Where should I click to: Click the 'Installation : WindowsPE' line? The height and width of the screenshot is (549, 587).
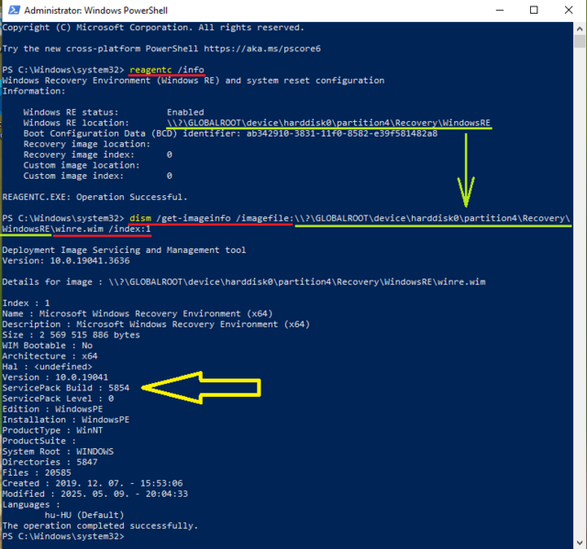pyautogui.click(x=66, y=420)
